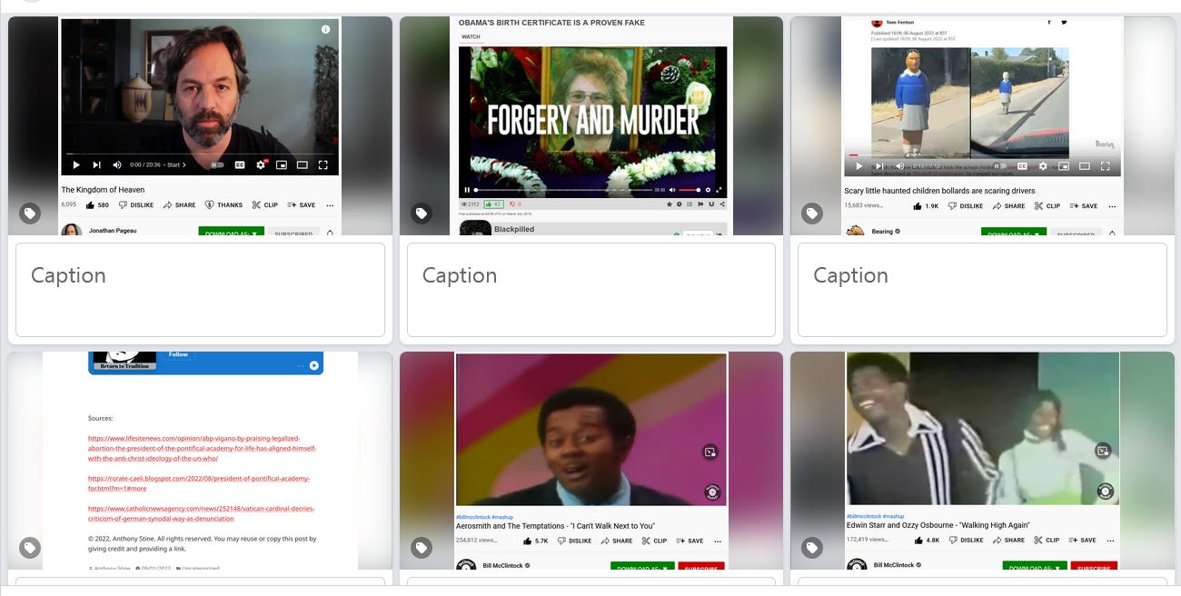Click the tag icon on the haunted children bollards card

coord(812,214)
